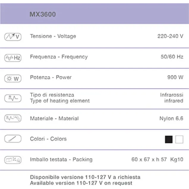Image resolution: width=189 pixels, height=189 pixels.
Task: Click the Imballo testata - Packing label
Action: tap(61, 160)
